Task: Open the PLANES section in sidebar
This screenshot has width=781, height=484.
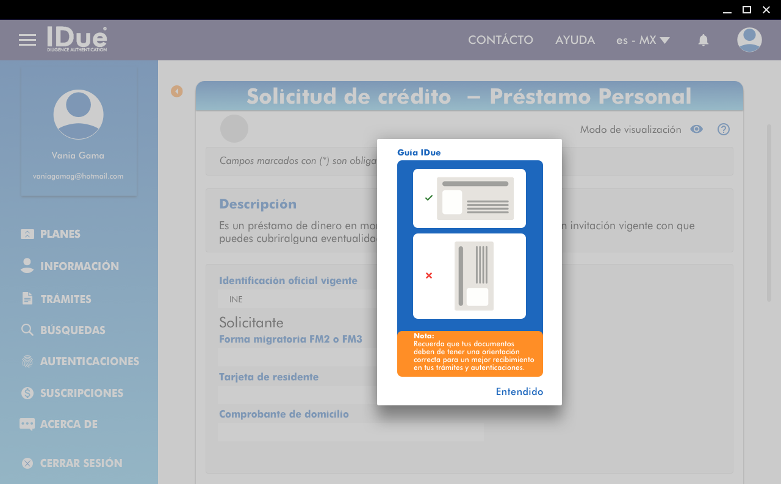Action: (60, 234)
